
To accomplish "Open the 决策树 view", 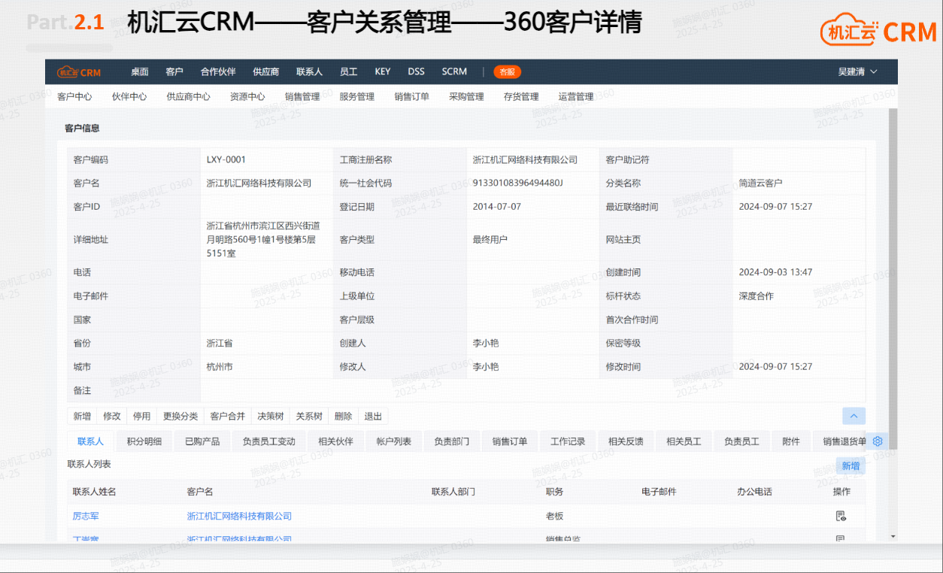I will [x=271, y=417].
